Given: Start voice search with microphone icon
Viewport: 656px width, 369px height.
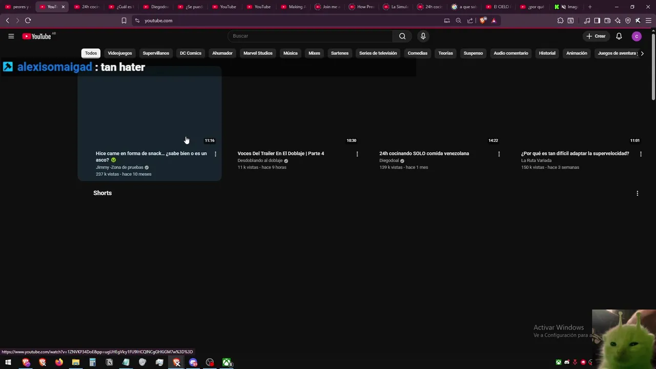Looking at the screenshot, I should 423,36.
